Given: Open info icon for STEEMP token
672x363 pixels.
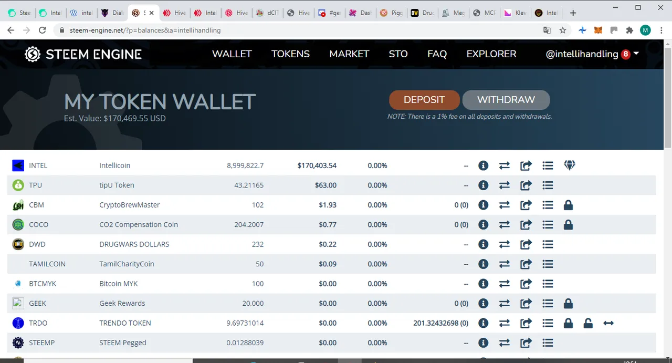Looking at the screenshot, I should pyautogui.click(x=484, y=343).
